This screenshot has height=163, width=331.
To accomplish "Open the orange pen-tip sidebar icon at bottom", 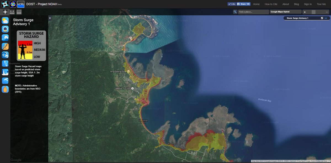I will tap(5, 89).
